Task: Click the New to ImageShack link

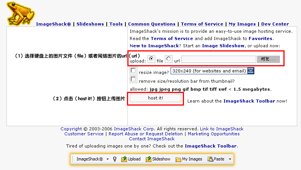Action: [x=154, y=46]
